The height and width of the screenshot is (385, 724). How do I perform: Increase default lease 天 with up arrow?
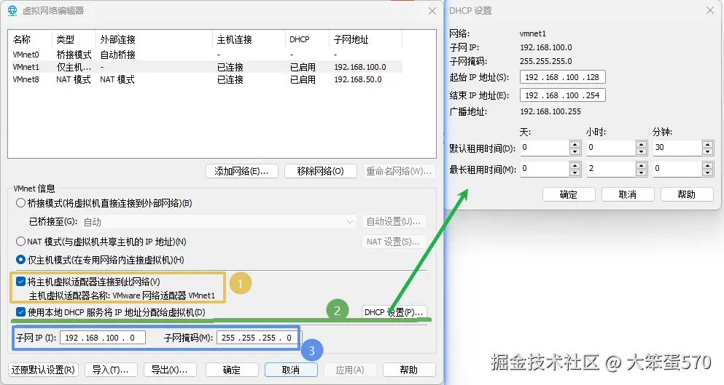click(x=575, y=144)
